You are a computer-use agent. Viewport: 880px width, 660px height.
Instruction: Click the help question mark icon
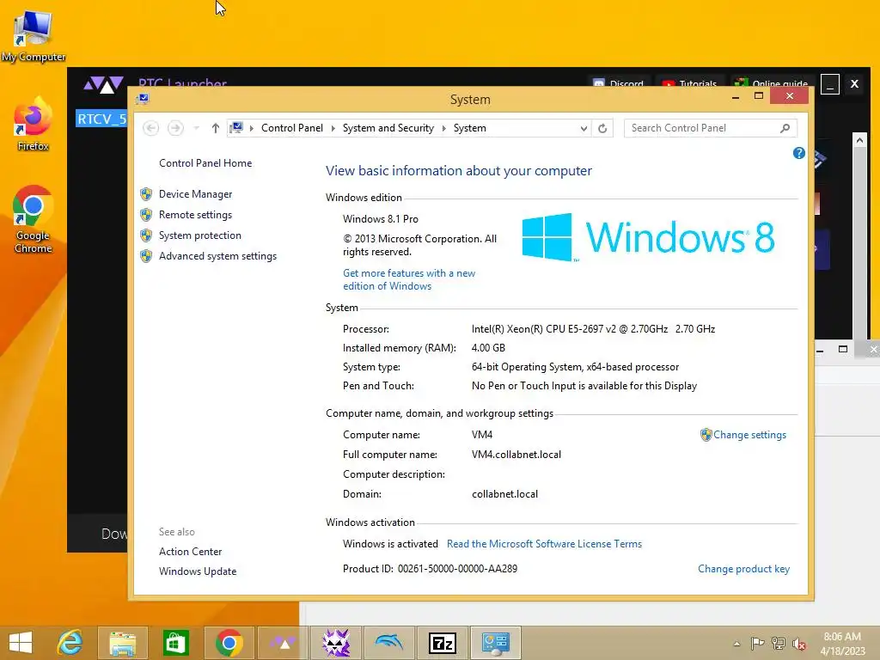point(798,153)
